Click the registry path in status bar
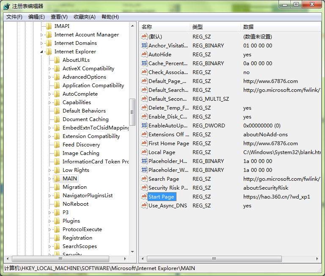This screenshot has width=325, height=276. tap(99, 268)
